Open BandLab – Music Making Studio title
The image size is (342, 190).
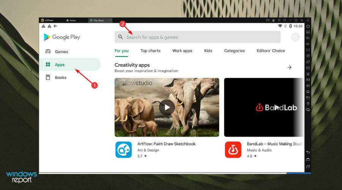pos(275,144)
